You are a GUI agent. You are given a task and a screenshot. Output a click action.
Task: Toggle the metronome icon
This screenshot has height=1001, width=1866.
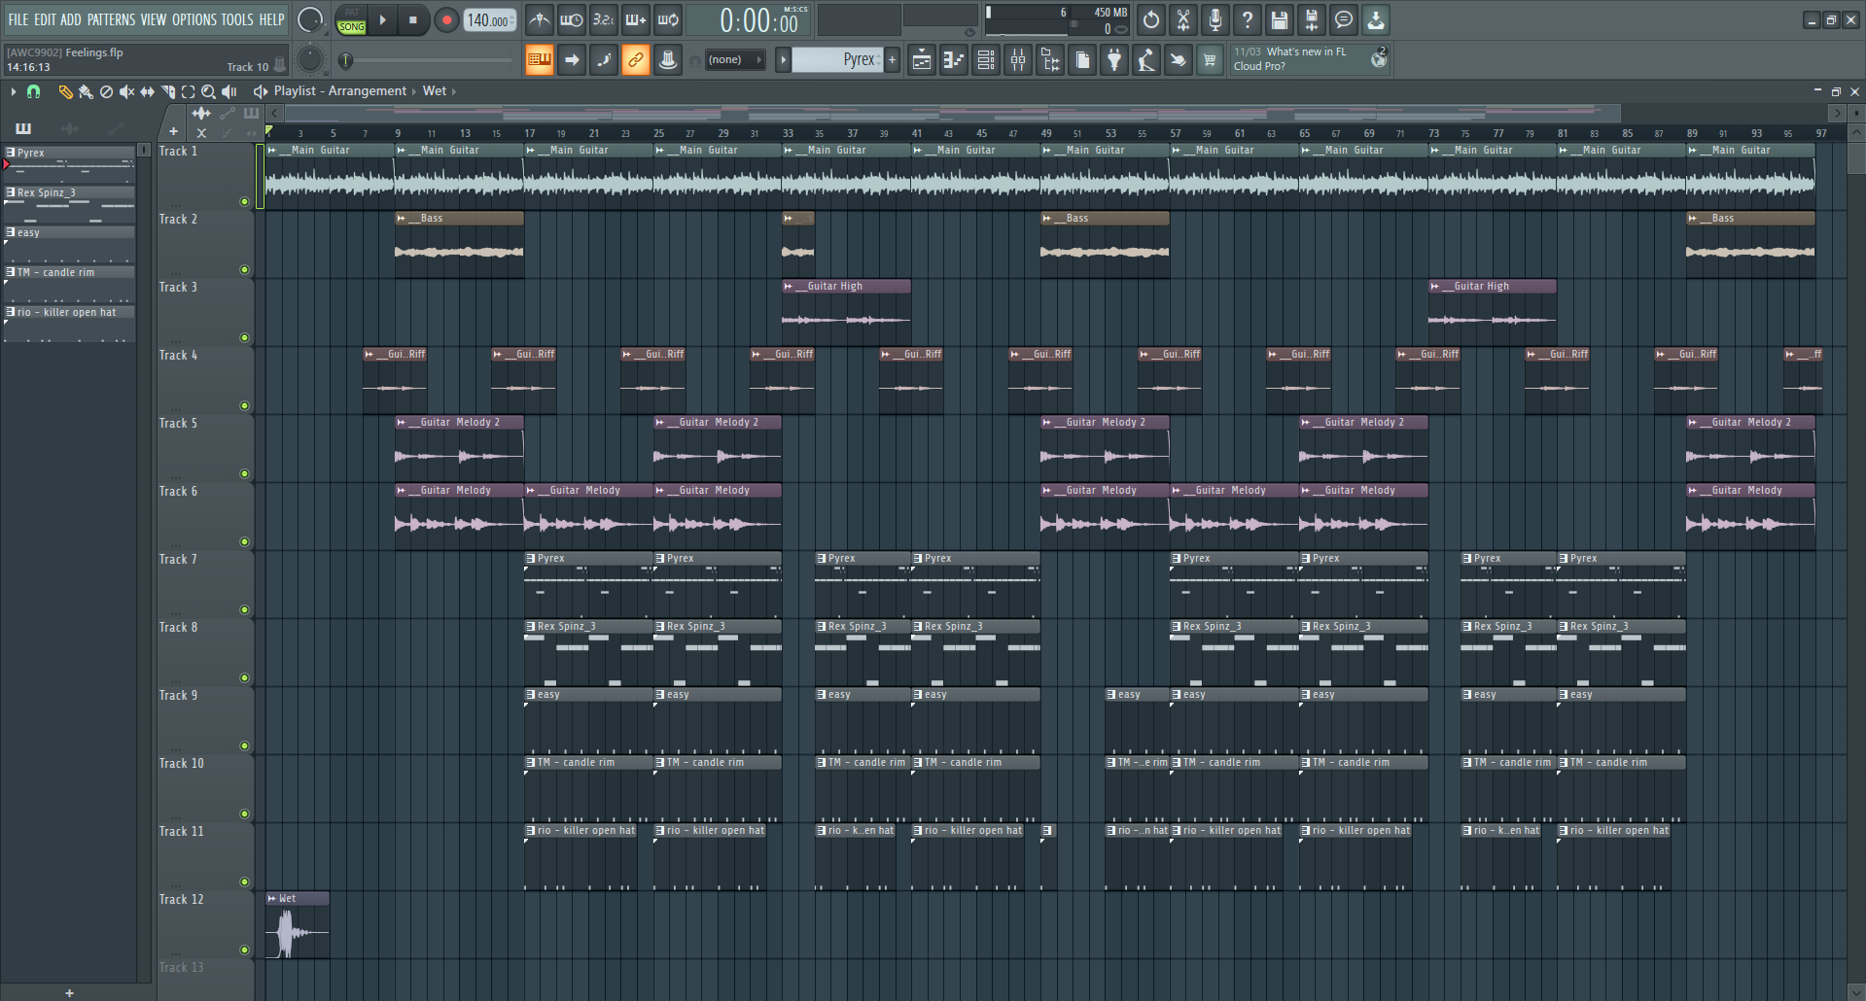point(540,19)
